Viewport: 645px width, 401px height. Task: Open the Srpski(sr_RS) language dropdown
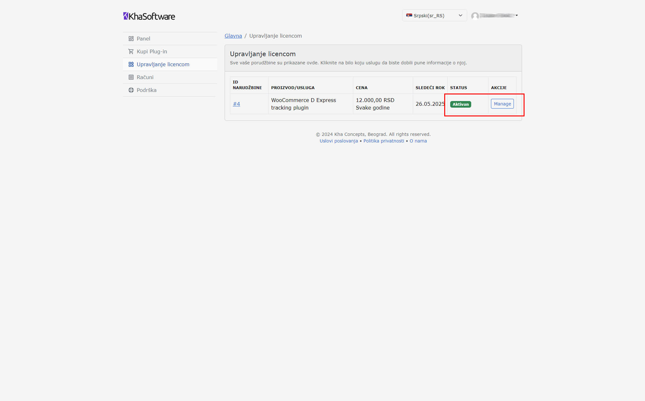434,15
